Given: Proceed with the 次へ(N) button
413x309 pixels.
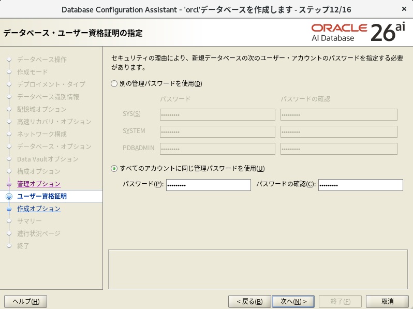Looking at the screenshot, I should [x=293, y=301].
